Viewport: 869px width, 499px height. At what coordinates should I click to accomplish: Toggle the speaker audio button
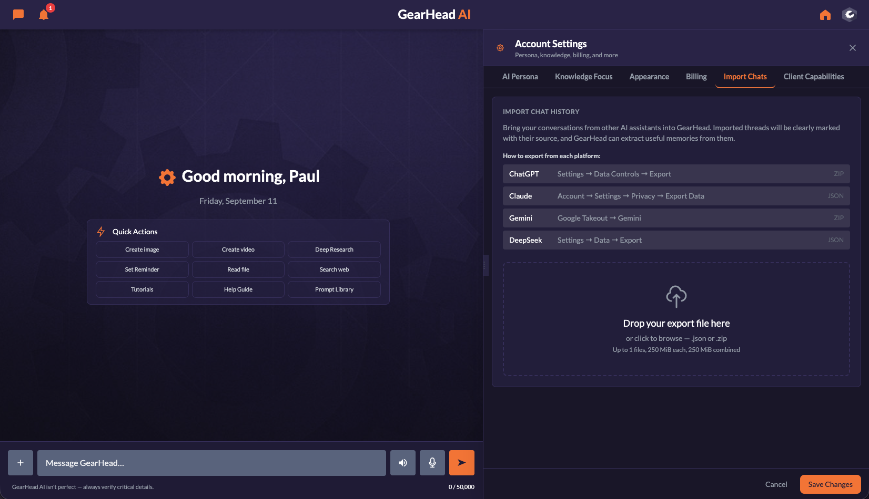(x=403, y=463)
